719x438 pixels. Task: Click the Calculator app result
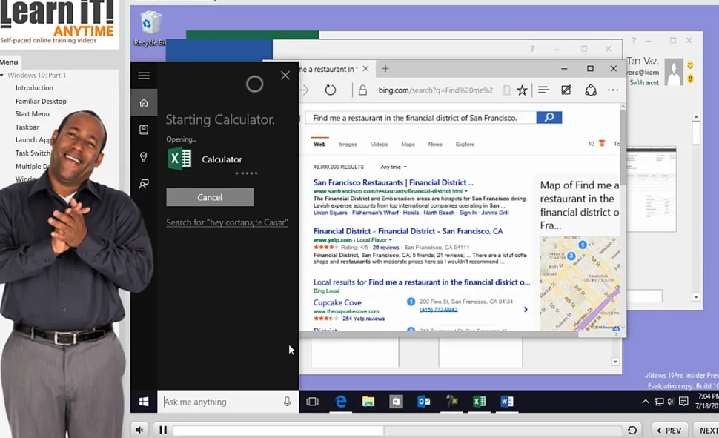tap(205, 159)
